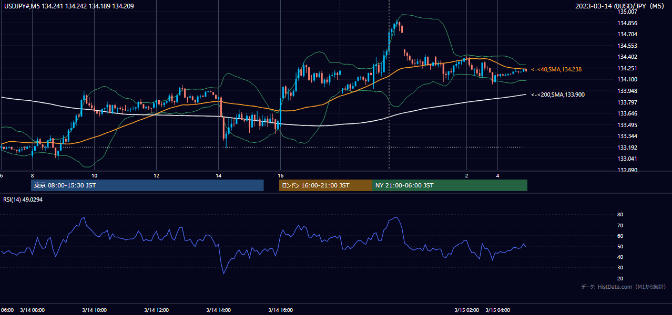Click hour label 8 under the price chart
The height and width of the screenshot is (315, 672).
coord(33,175)
